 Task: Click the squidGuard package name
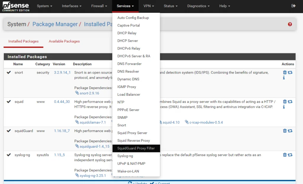[x=24, y=131]
